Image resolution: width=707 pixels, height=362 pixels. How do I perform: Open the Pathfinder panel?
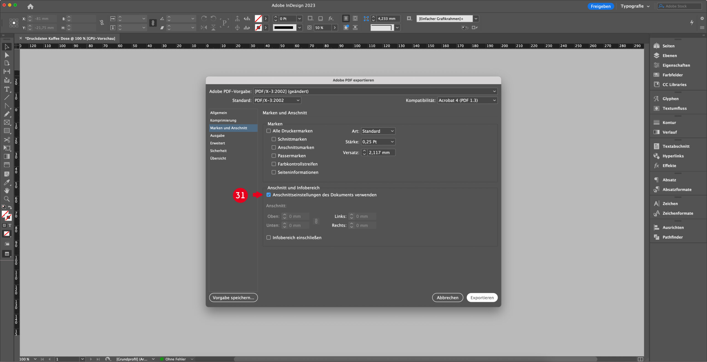click(x=672, y=237)
